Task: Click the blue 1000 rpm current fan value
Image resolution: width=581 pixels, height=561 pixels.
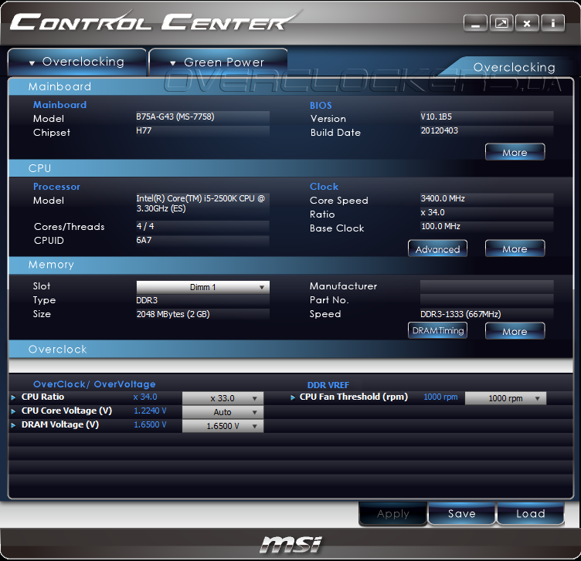Action: click(440, 397)
